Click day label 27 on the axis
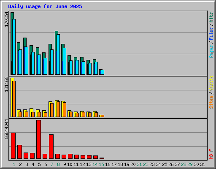Image resolution: width=216 pixels, height=169 pixels. tap(177, 164)
